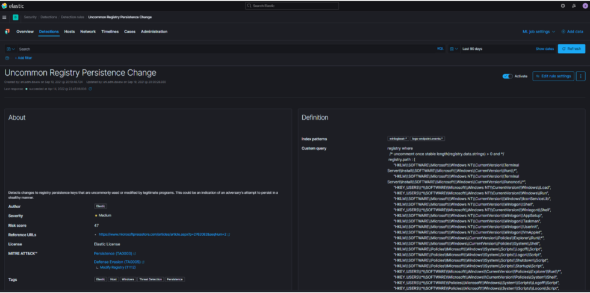Click the Security breadcrumb
The height and width of the screenshot is (293, 590).
[31, 17]
